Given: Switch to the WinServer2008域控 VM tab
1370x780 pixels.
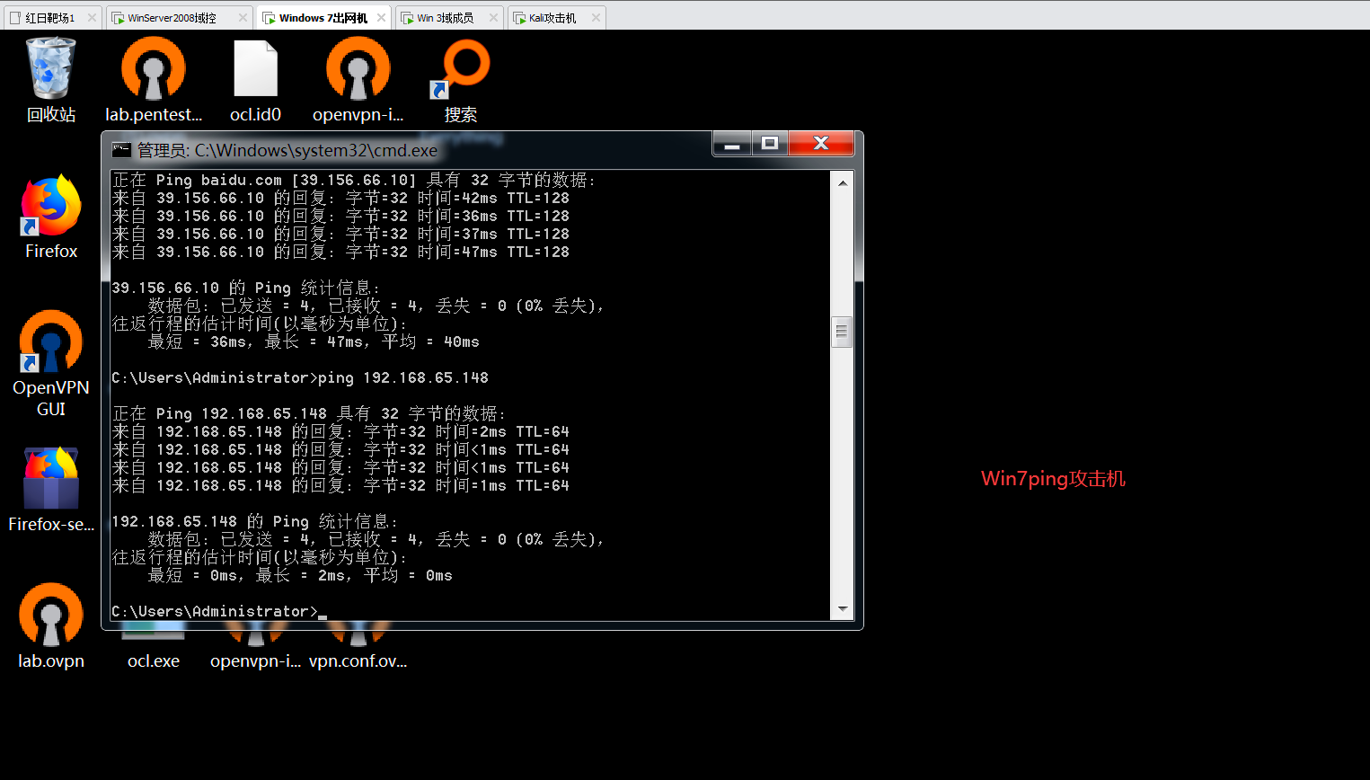Looking at the screenshot, I should click(172, 18).
